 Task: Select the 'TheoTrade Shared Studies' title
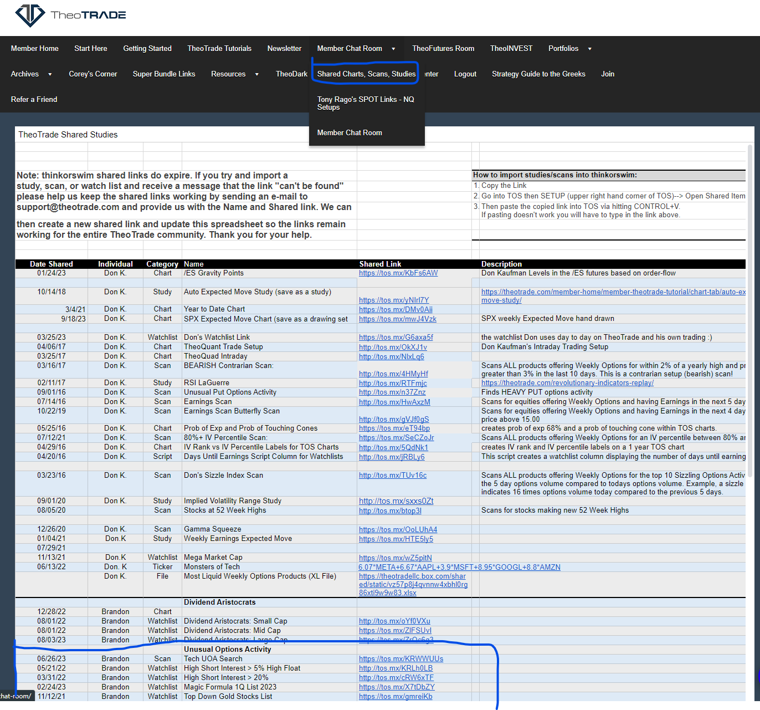point(68,135)
